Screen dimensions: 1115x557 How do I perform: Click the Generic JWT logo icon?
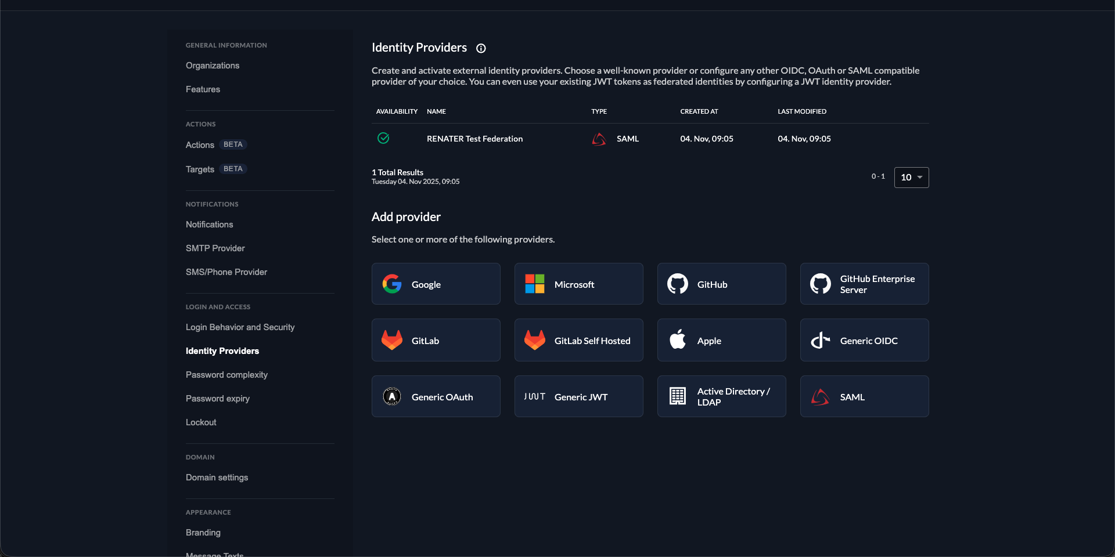[535, 396]
